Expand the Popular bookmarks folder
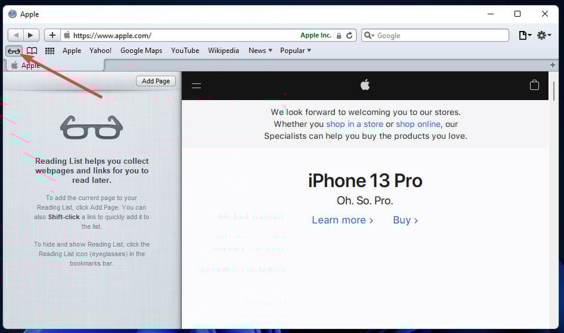This screenshot has width=564, height=333. (x=296, y=51)
